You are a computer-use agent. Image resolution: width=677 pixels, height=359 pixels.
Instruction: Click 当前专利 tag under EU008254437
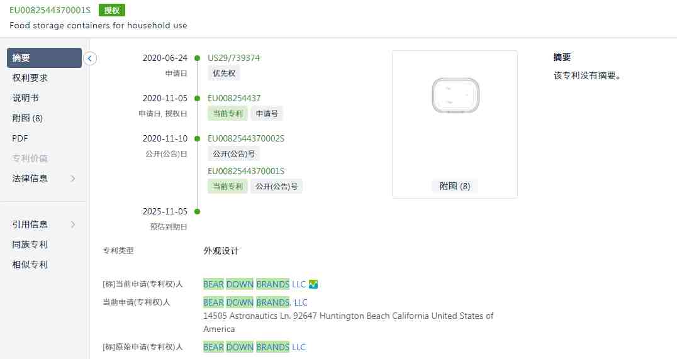pos(228,113)
